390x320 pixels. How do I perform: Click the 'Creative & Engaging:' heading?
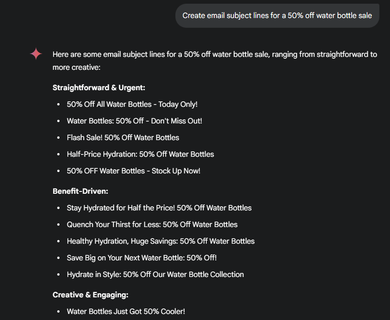pos(90,295)
